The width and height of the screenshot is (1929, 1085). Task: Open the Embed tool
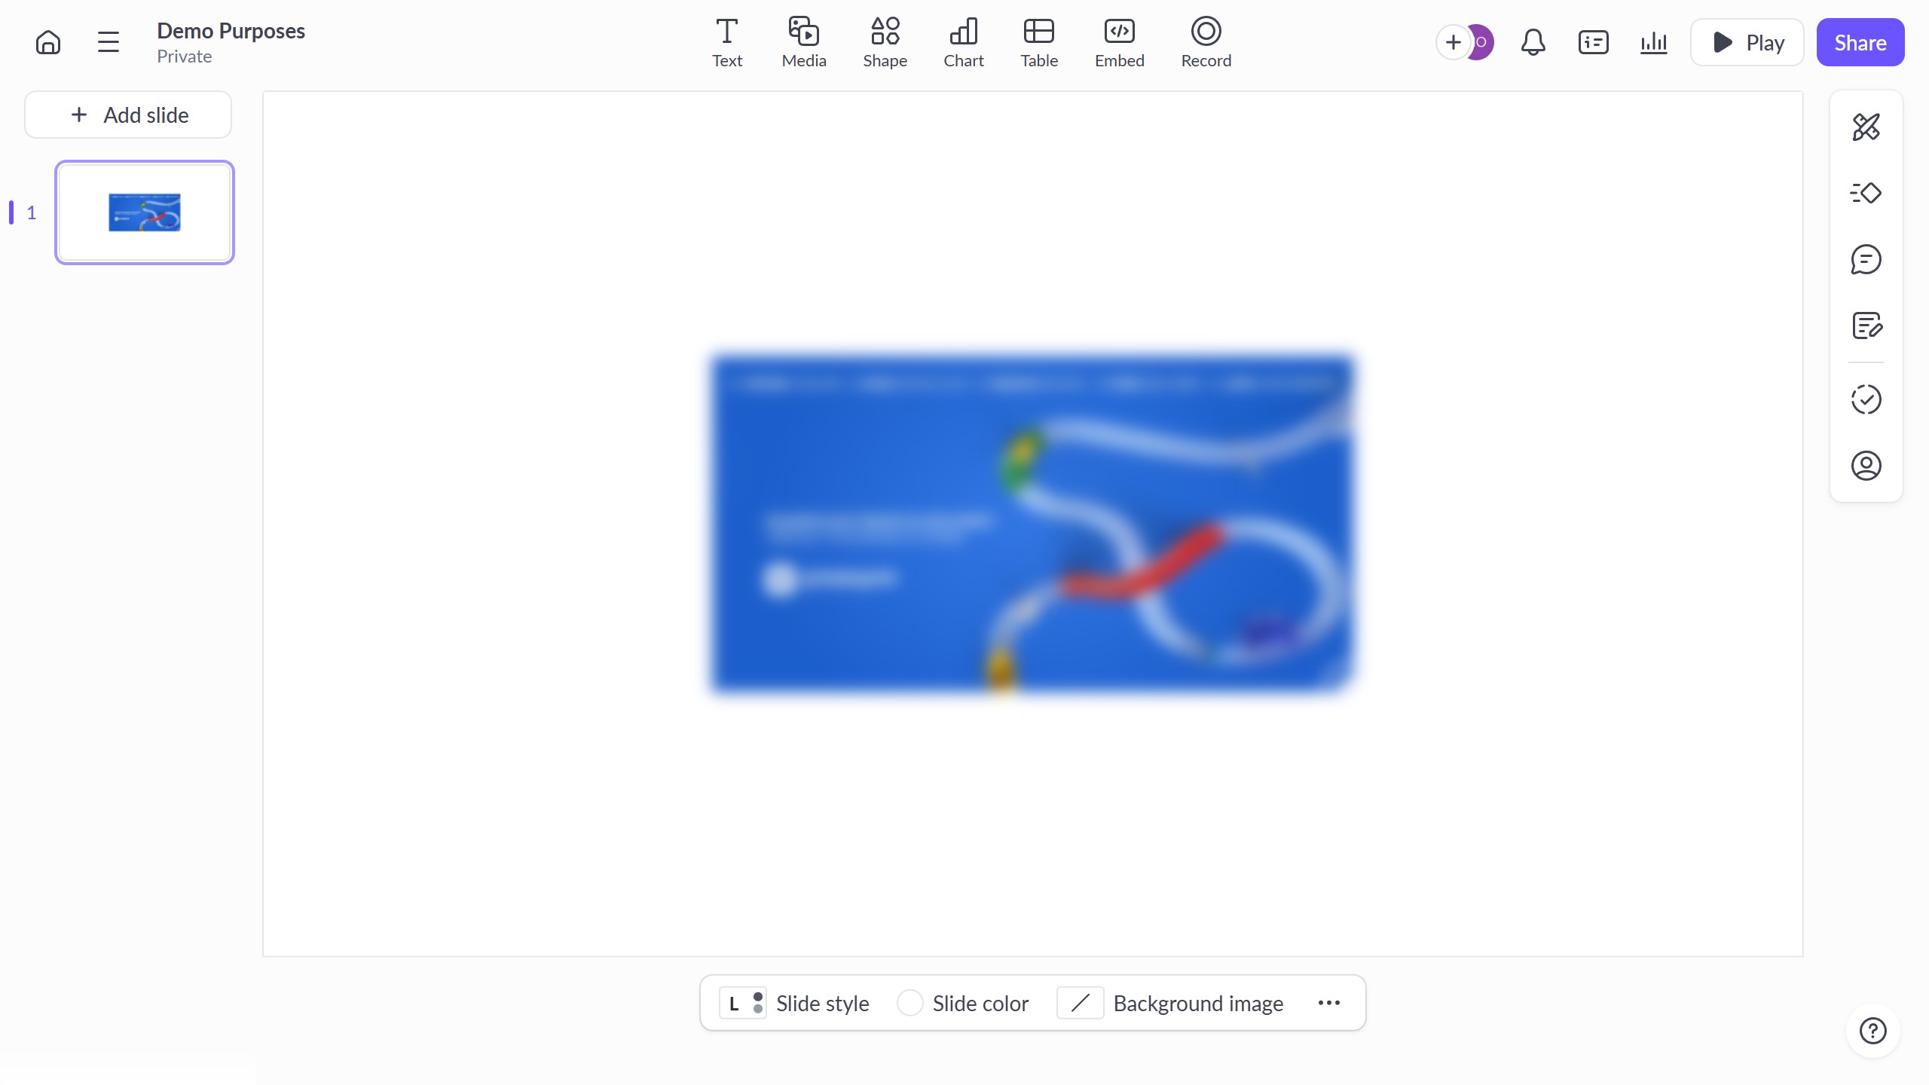tap(1119, 42)
